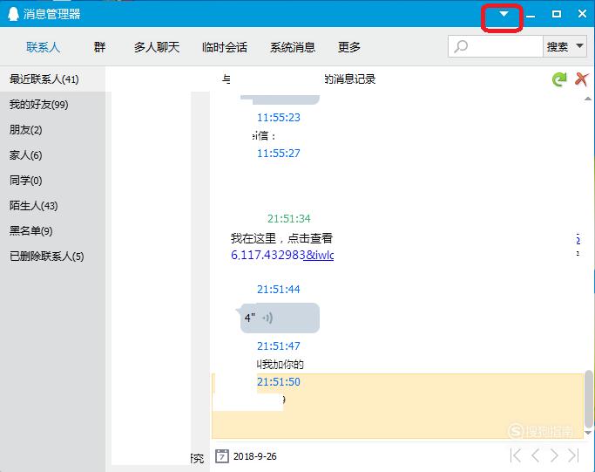The width and height of the screenshot is (595, 472).
Task: Click the timestamp 11:55:27
Action: point(279,154)
